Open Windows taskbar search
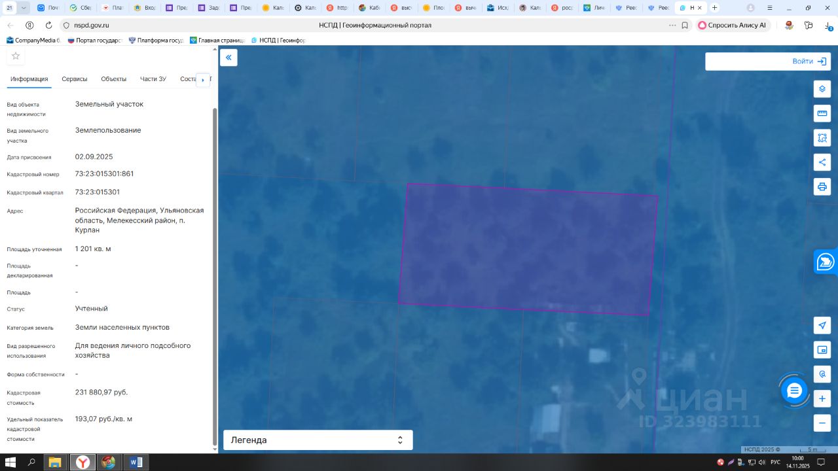The height and width of the screenshot is (471, 838). tap(31, 462)
